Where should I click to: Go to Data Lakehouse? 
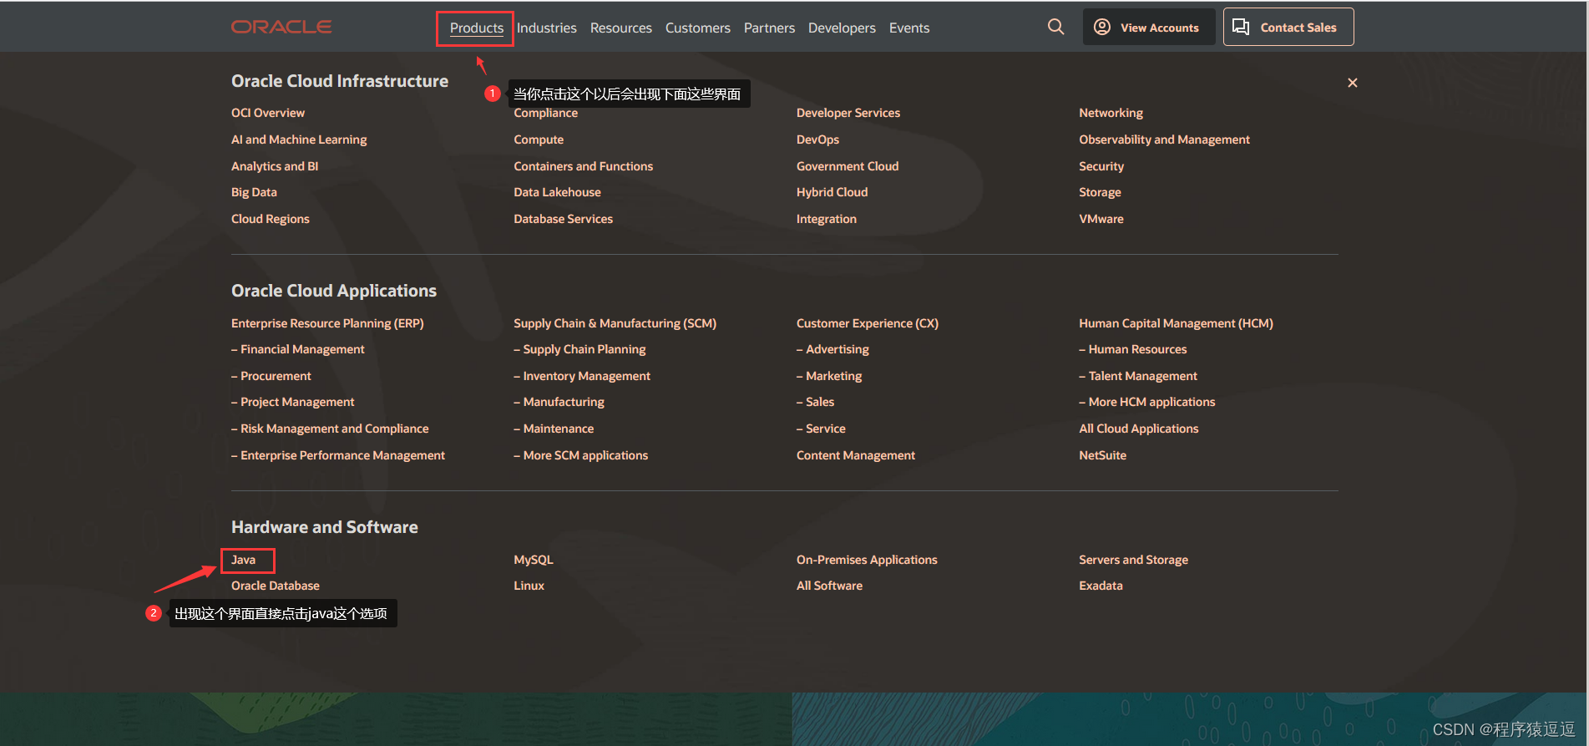click(558, 192)
